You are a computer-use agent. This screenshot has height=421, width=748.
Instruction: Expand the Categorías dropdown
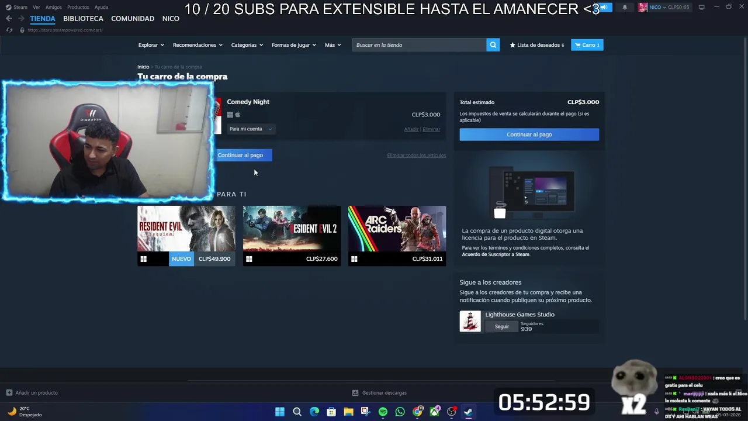coord(247,45)
